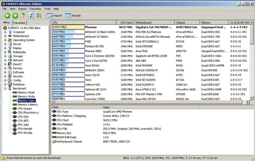
Task: Click the Security shield icon
Action: [x=10, y=76]
